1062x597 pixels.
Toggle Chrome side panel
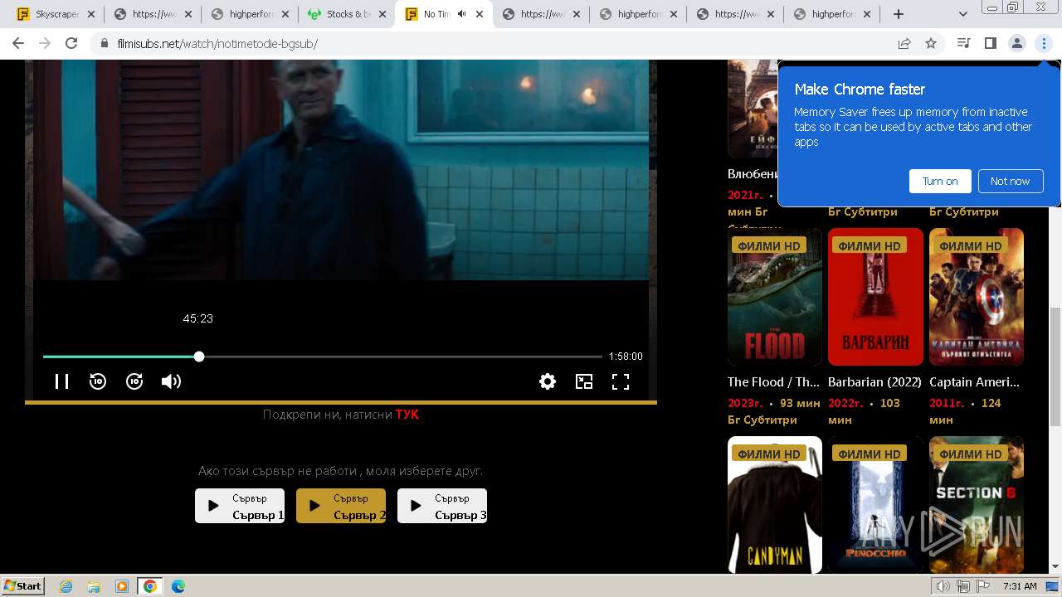[x=990, y=44]
